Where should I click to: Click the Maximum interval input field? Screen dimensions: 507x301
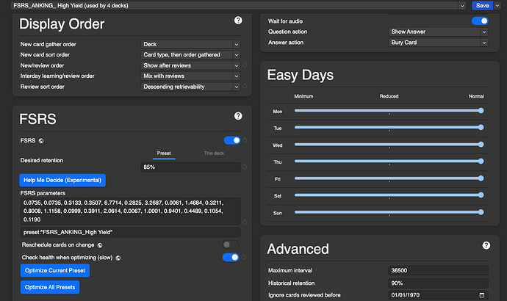click(x=438, y=272)
